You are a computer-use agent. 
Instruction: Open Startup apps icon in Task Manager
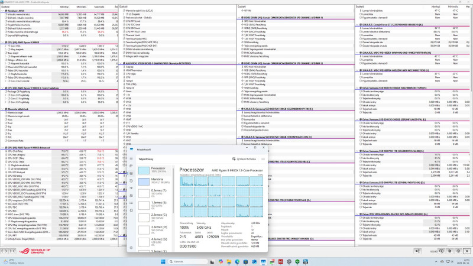click(131, 188)
